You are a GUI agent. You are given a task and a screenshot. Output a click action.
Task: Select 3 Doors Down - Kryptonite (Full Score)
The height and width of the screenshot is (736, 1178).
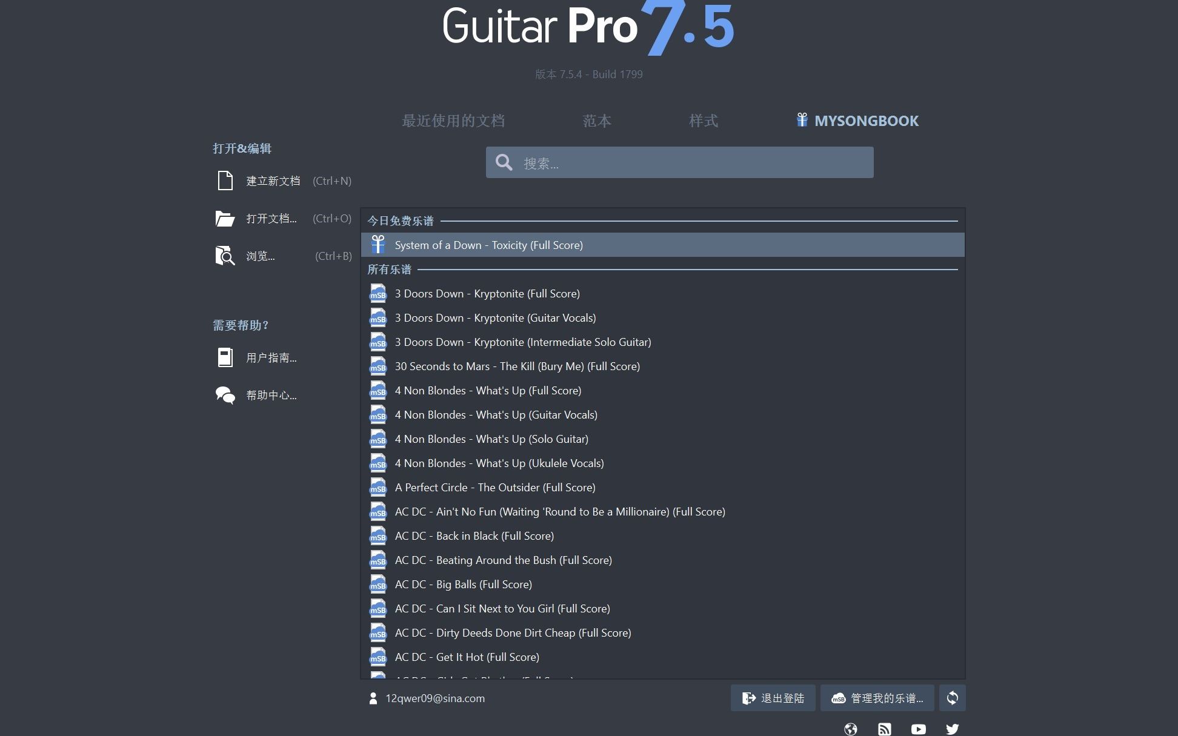(x=663, y=293)
